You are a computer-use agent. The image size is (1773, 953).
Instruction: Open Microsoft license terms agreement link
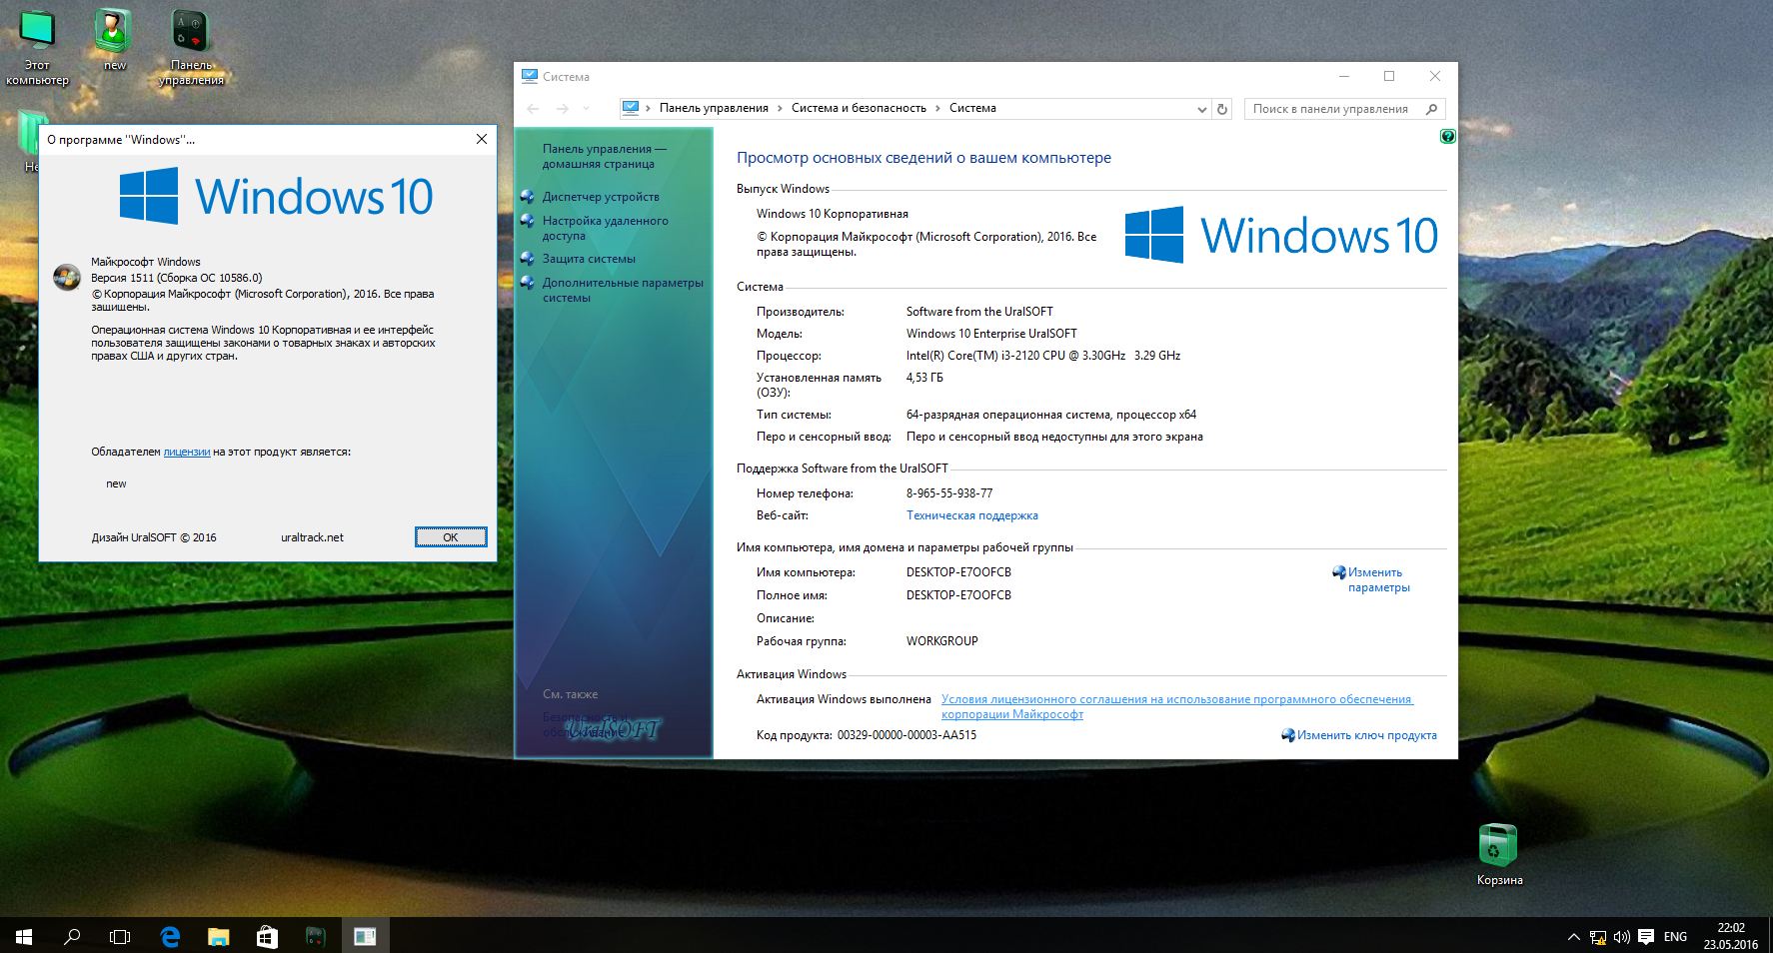click(x=1177, y=706)
